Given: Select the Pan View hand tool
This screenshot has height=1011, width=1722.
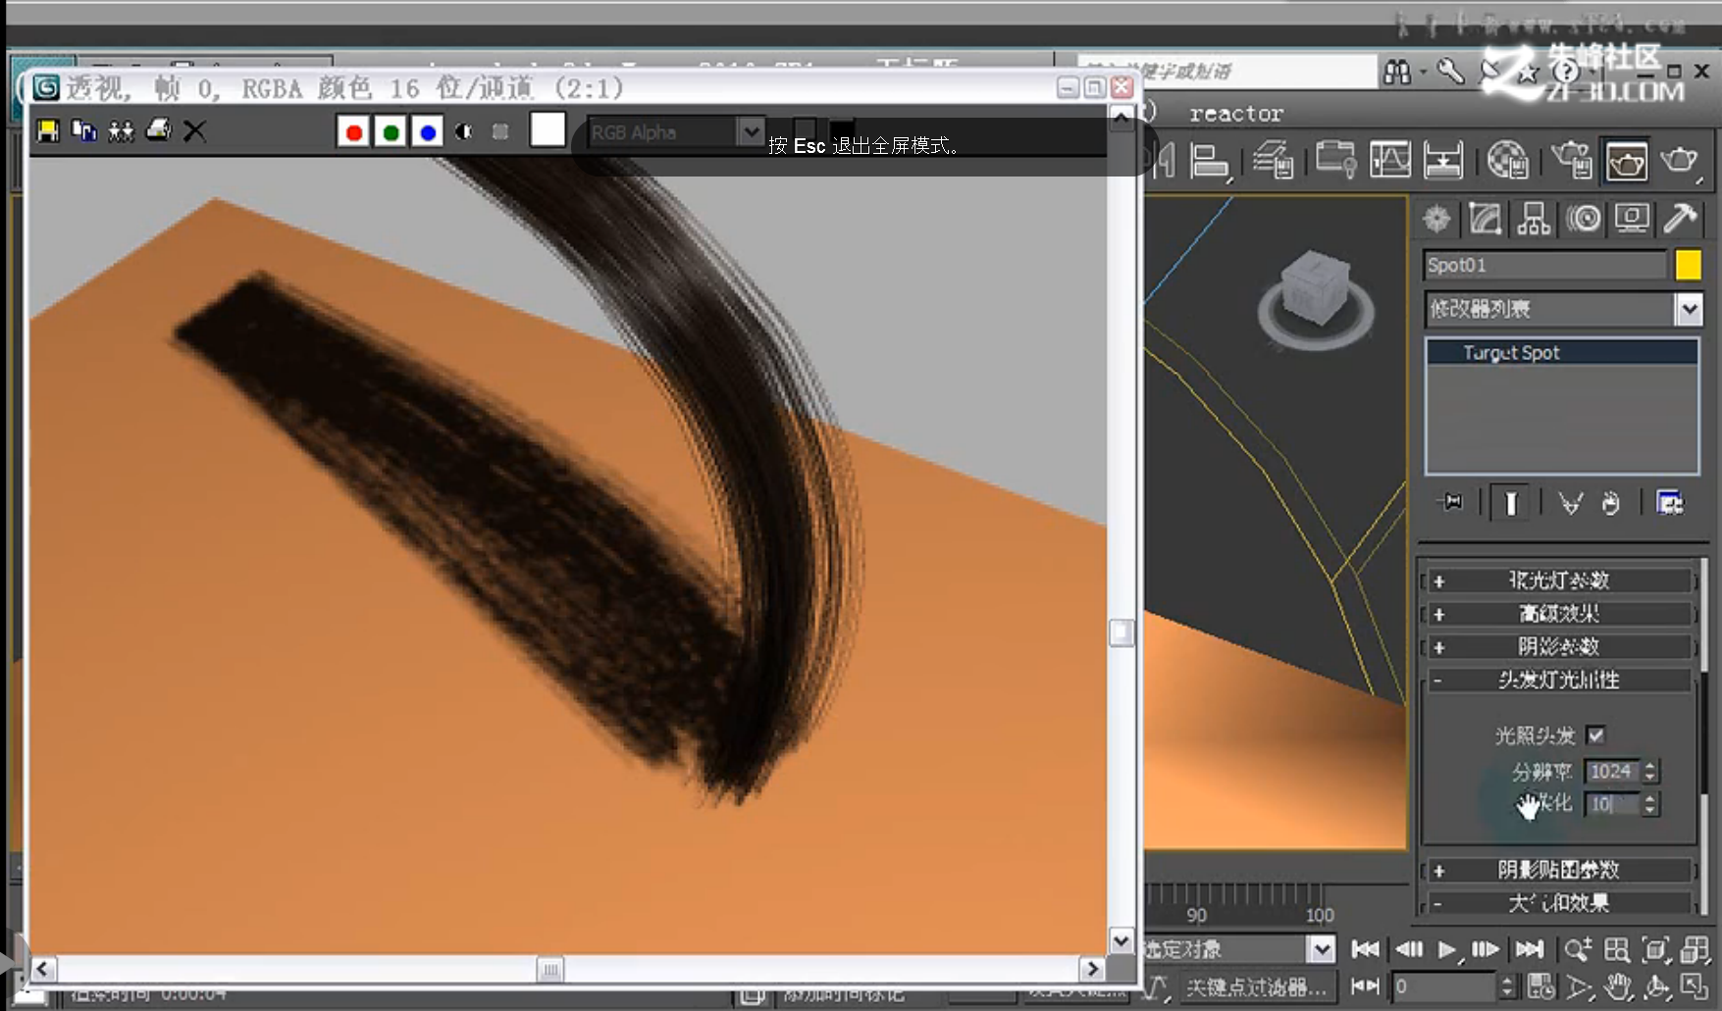Looking at the screenshot, I should click(1618, 986).
